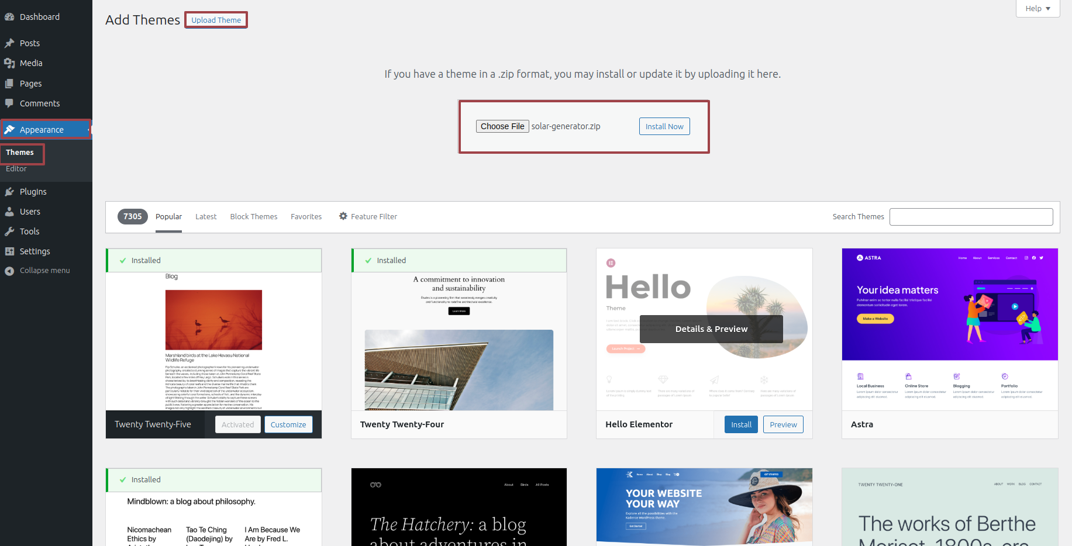This screenshot has width=1072, height=546.
Task: Open the Media menu
Action: [x=46, y=63]
